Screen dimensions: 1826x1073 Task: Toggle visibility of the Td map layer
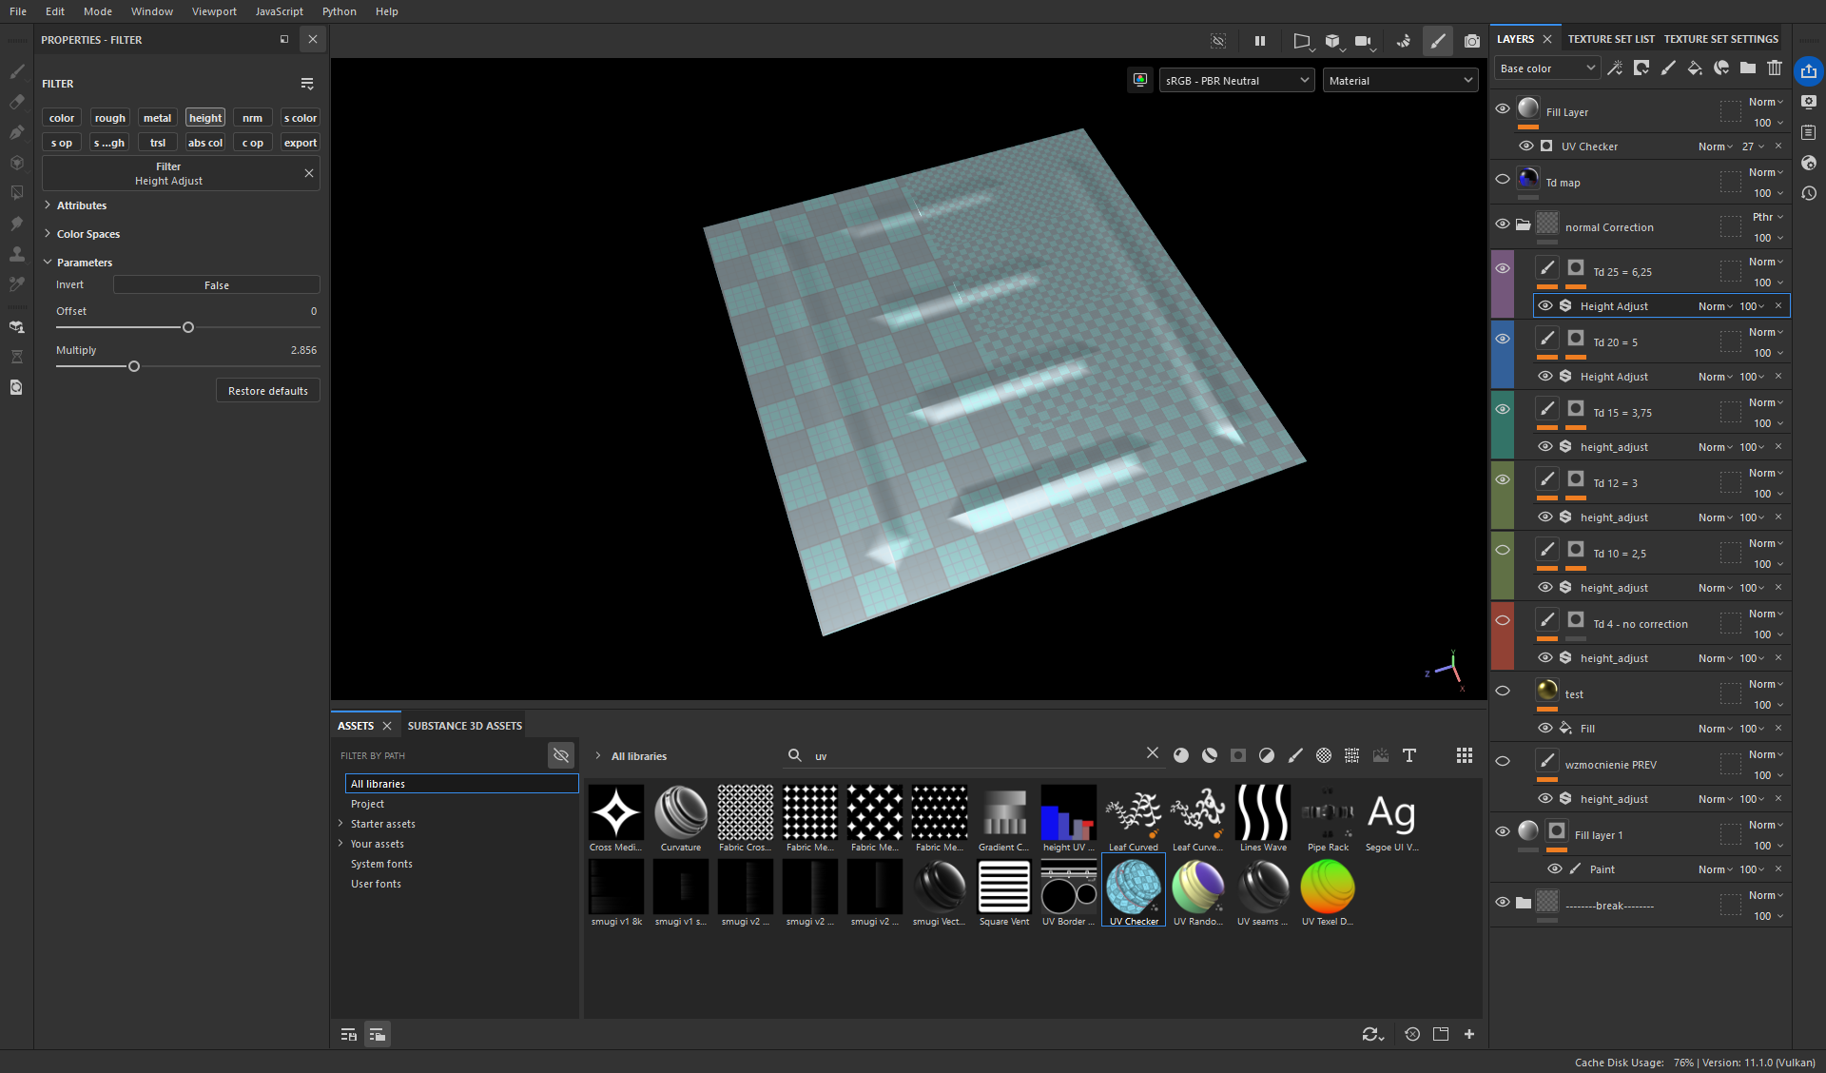(x=1503, y=179)
